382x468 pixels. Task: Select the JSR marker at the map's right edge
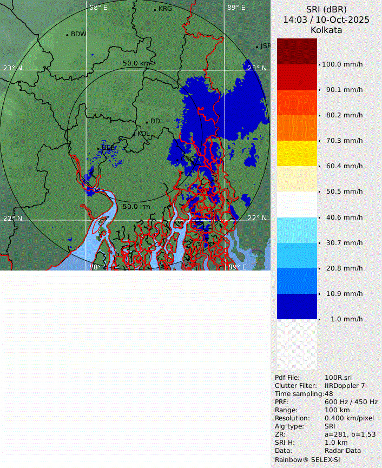(x=258, y=47)
